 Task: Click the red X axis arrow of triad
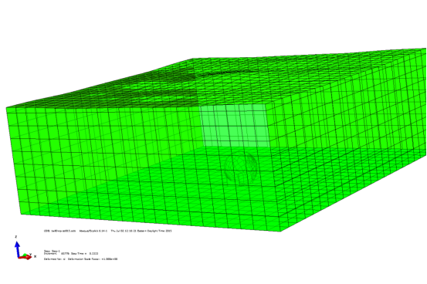[26, 257]
